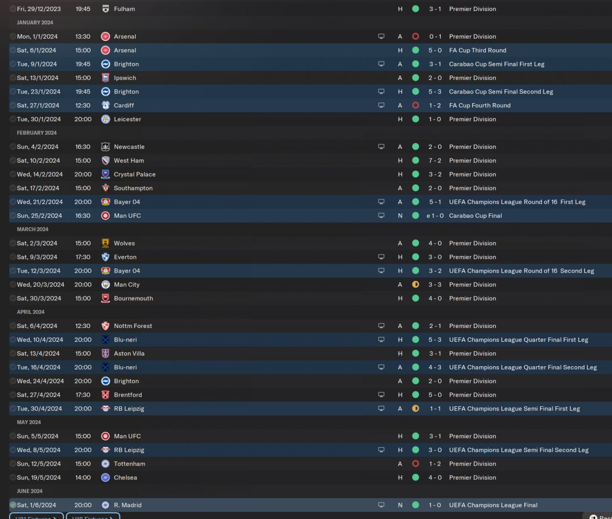The height and width of the screenshot is (519, 612).
Task: Click UEFA Champions League Final competition link
Action: tap(493, 505)
